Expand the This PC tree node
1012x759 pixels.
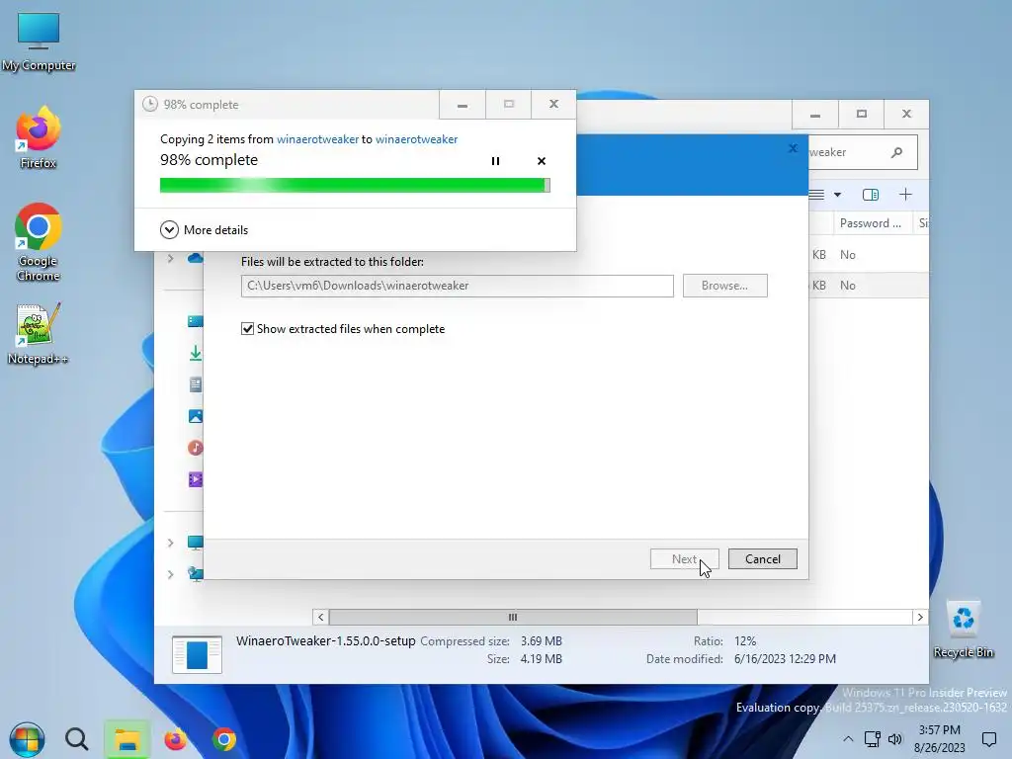click(170, 543)
